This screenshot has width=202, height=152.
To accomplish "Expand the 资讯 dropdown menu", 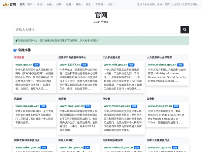I will (x=89, y=4).
